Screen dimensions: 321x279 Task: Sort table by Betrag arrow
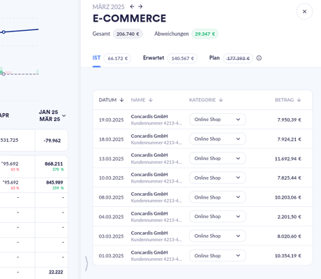point(299,100)
